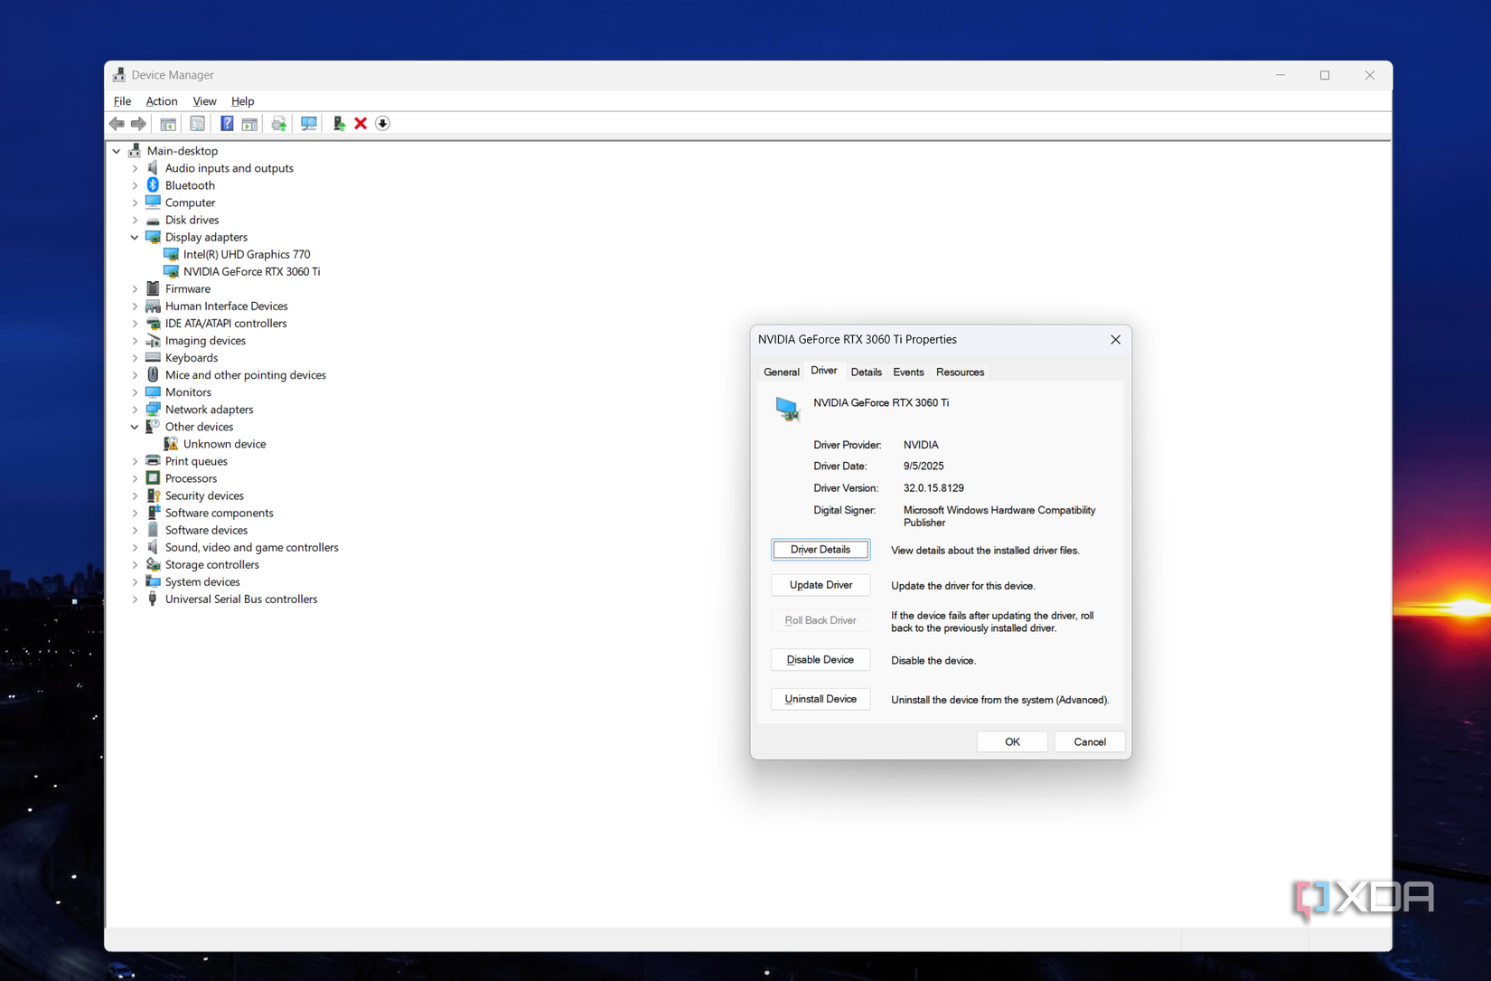Maximize the Device Manager window
Image resolution: width=1491 pixels, height=981 pixels.
1325,75
